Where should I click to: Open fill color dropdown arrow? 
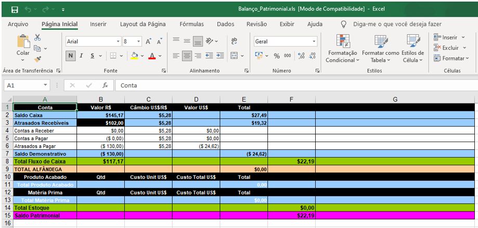pos(141,56)
